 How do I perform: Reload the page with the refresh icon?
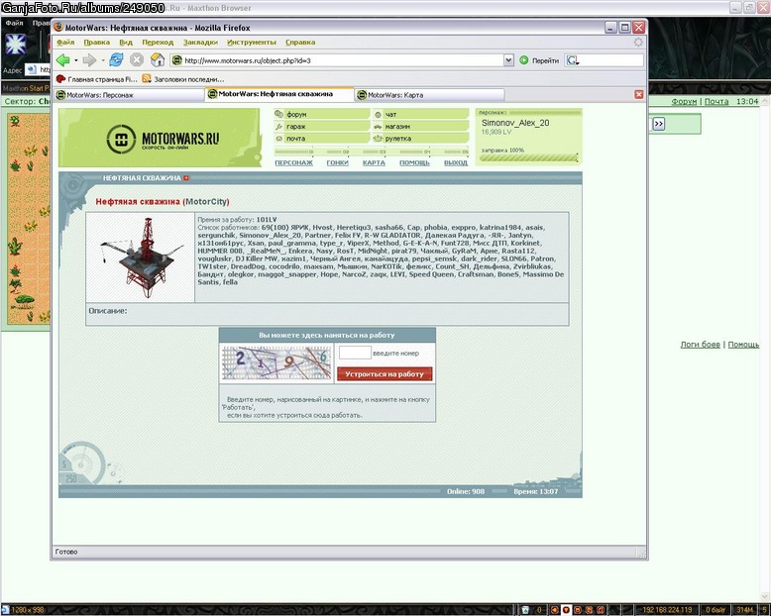pos(116,60)
